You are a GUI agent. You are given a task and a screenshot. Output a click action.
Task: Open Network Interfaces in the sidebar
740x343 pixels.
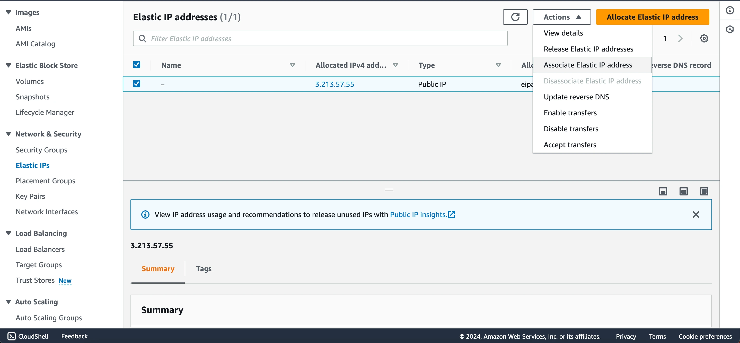pos(47,212)
